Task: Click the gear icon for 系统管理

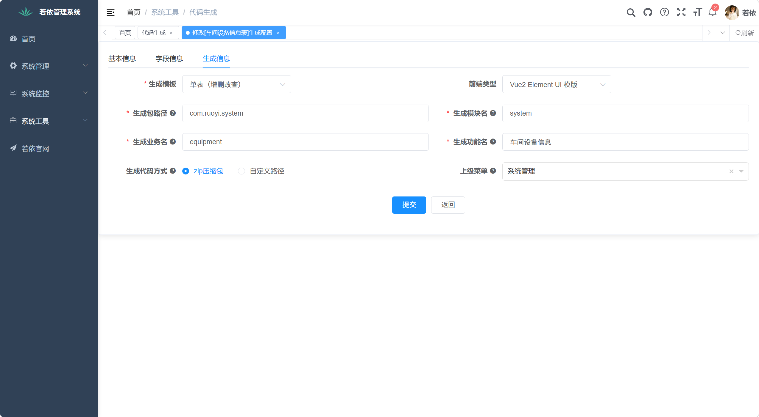Action: [13, 66]
